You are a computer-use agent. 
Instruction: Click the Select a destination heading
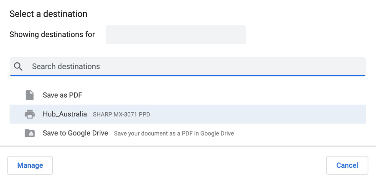pyautogui.click(x=48, y=14)
